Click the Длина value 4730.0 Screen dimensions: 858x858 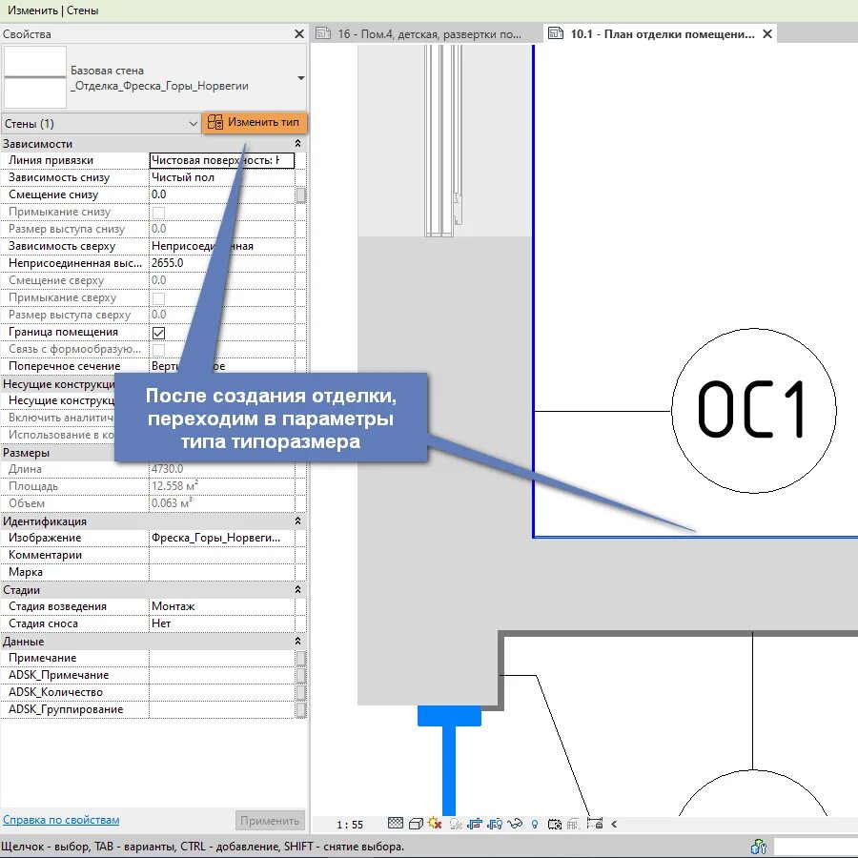[221, 469]
